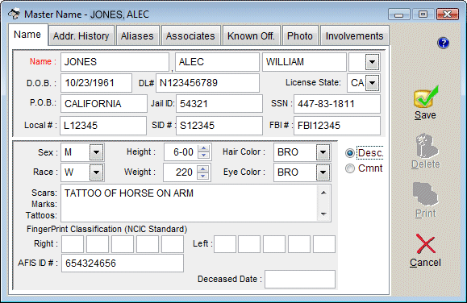Select the Cmnt radio button
This screenshot has width=467, height=303.
point(350,168)
